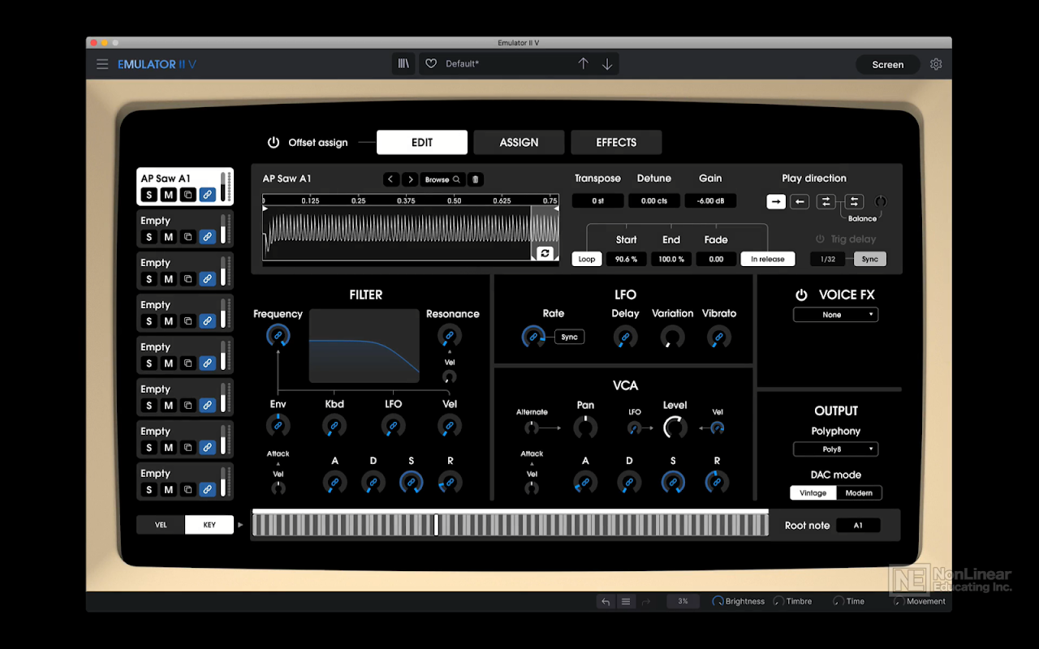Toggle Sync next to the 1/32 delay

870,259
